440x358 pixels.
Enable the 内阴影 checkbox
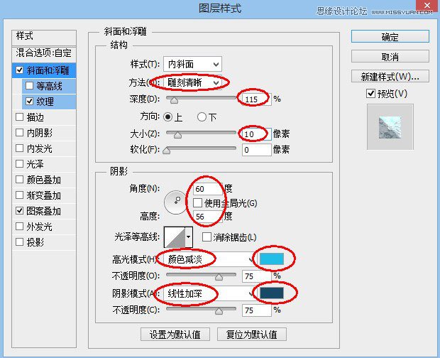(x=19, y=133)
